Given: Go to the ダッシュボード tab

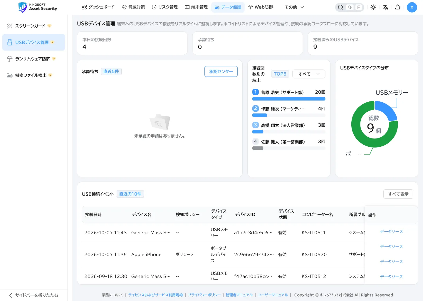Looking at the screenshot, I should click(x=98, y=7).
